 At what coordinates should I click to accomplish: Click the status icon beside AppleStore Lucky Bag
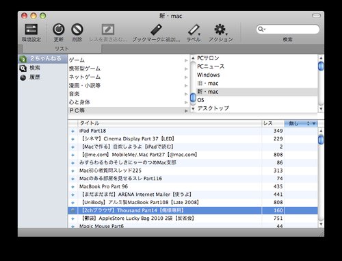(x=73, y=219)
